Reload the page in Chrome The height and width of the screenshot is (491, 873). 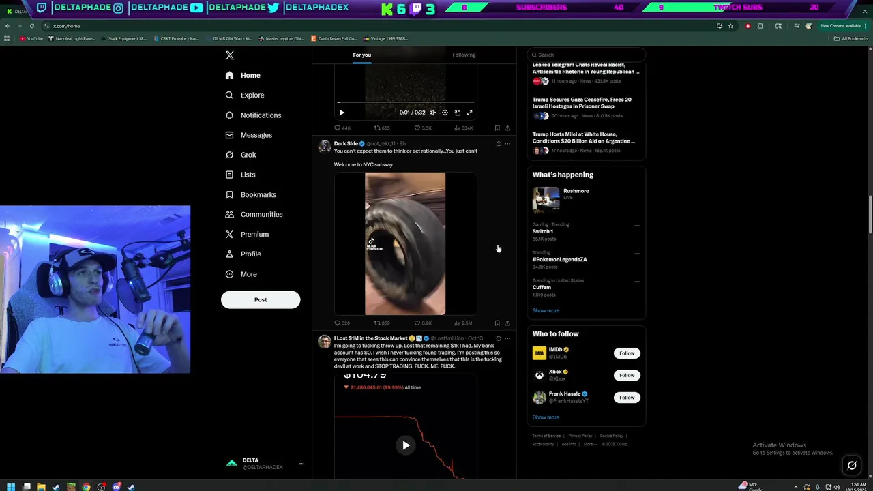[x=31, y=26]
